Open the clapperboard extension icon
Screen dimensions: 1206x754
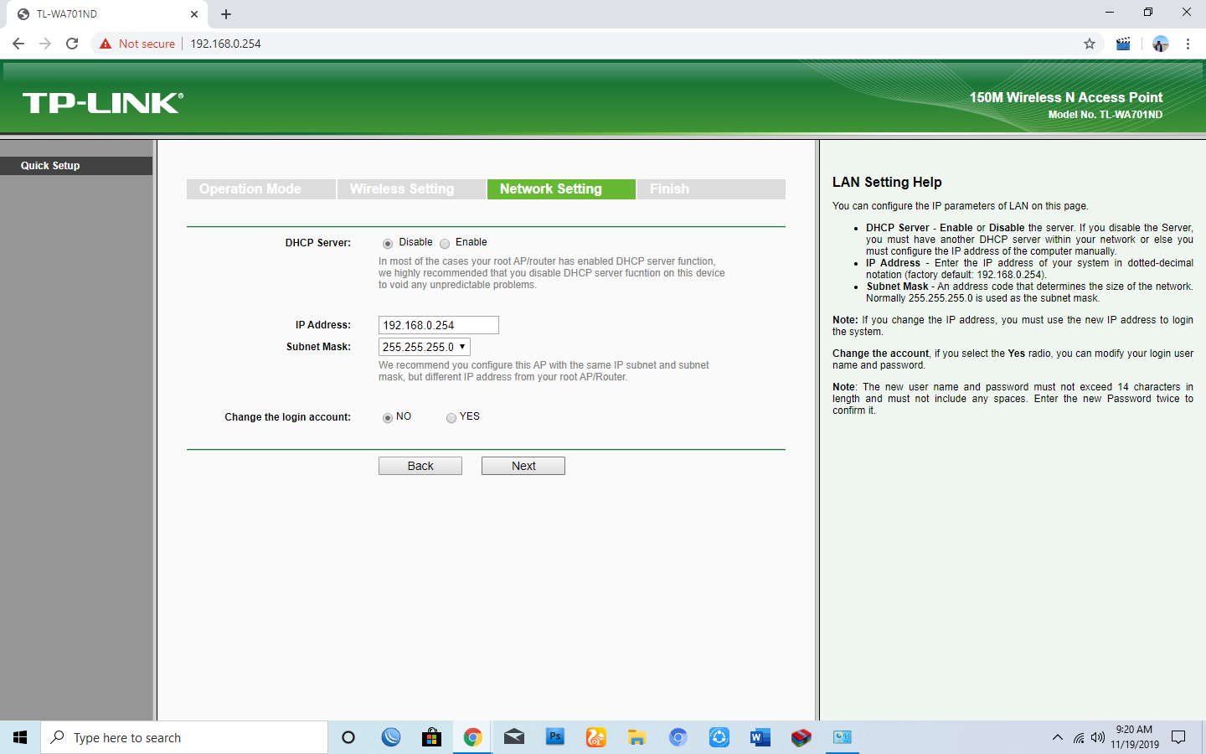1123,44
